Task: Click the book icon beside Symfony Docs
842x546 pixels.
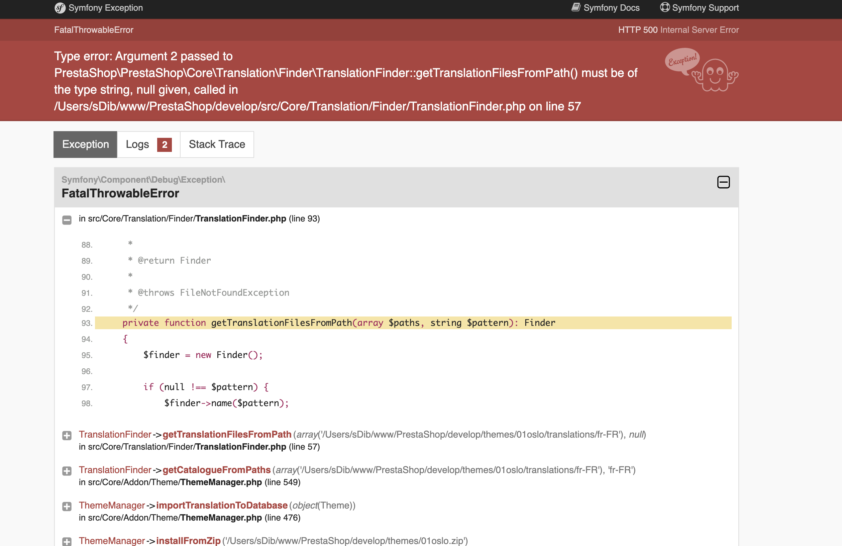Action: 576,7
